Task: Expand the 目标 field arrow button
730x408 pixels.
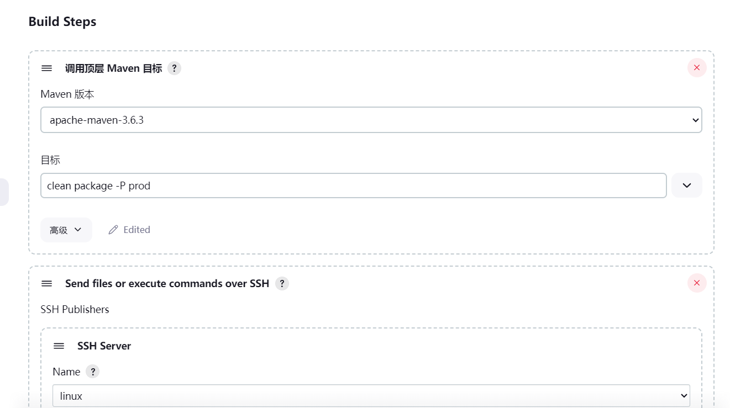Action: pyautogui.click(x=686, y=186)
